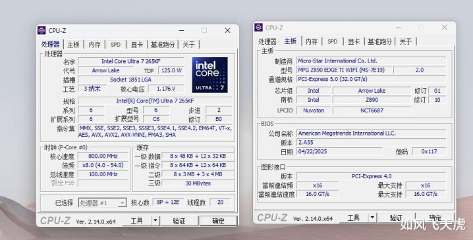Click the 工具 button in right CPU-Z window
The image size is (473, 240).
point(354,217)
